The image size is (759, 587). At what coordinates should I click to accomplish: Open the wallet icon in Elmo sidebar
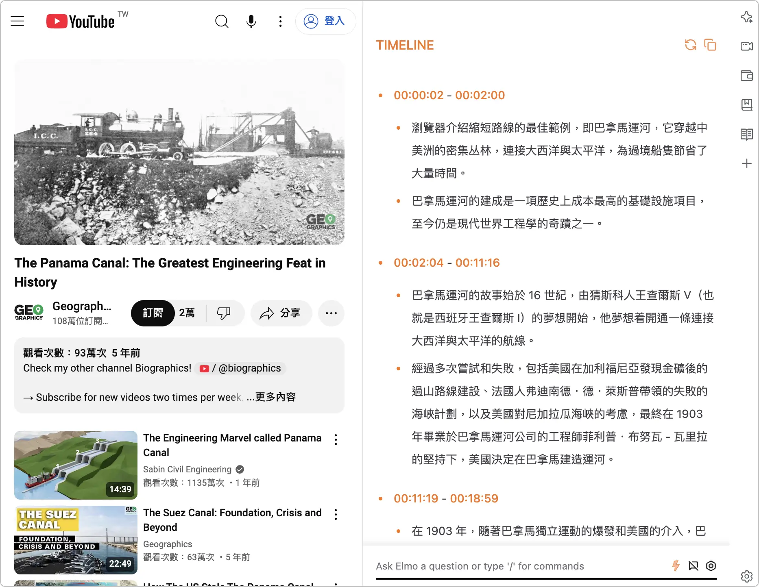(747, 76)
